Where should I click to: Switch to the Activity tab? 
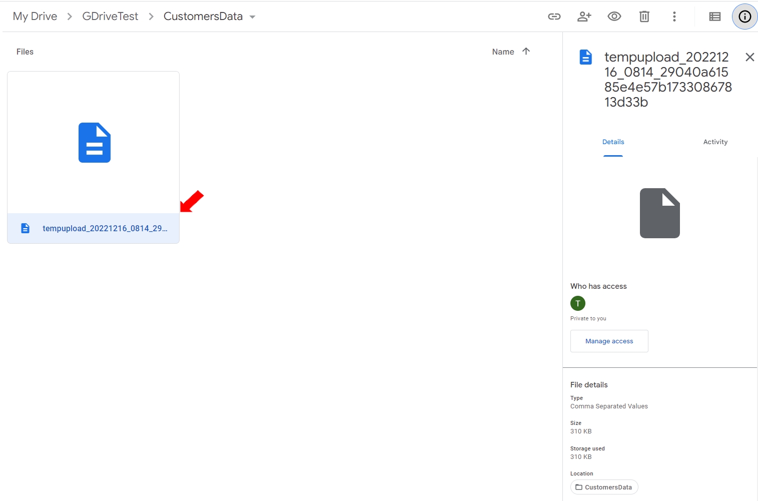715,142
